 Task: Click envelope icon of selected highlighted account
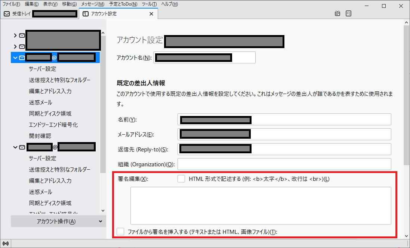pyautogui.click(x=22, y=58)
